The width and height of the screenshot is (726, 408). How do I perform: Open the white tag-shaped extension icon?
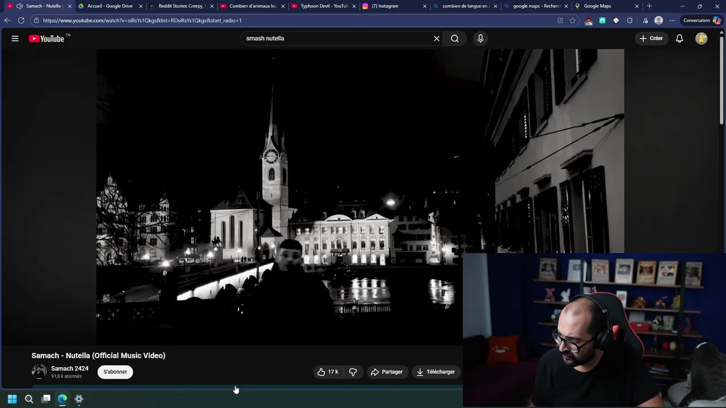click(x=616, y=20)
